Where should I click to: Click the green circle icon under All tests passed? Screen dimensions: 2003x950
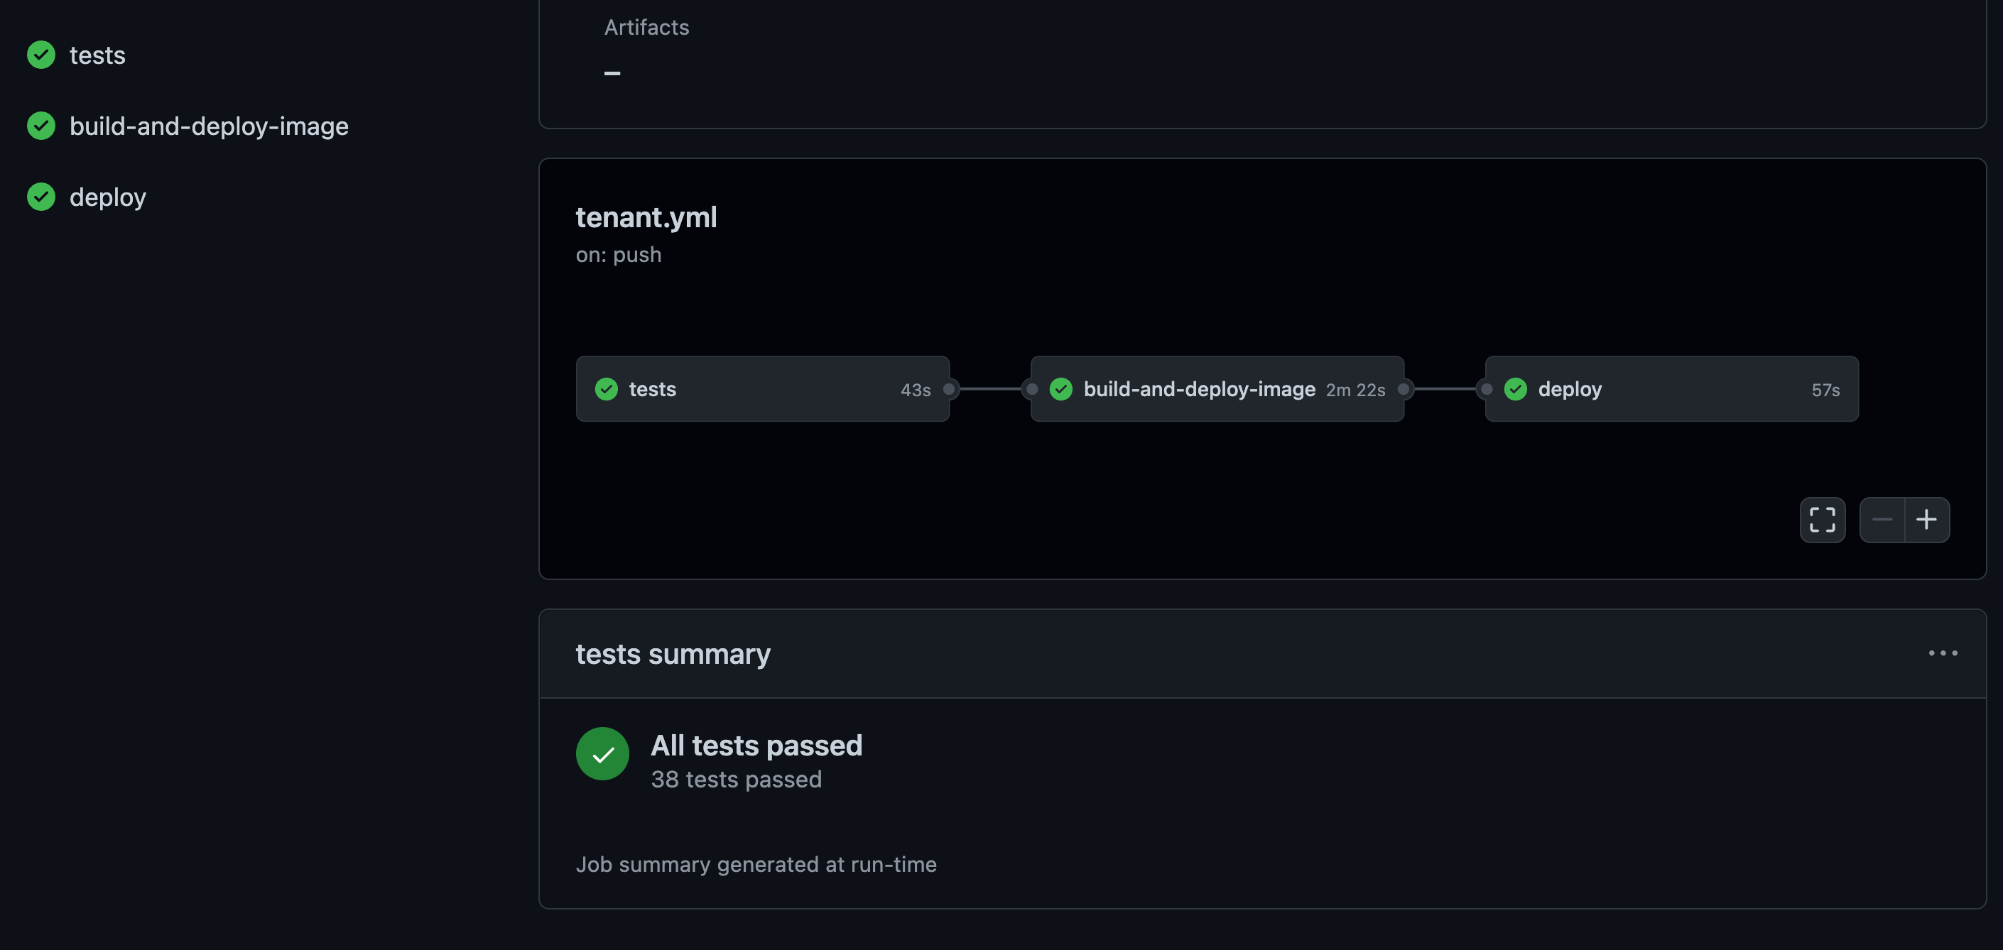(602, 753)
